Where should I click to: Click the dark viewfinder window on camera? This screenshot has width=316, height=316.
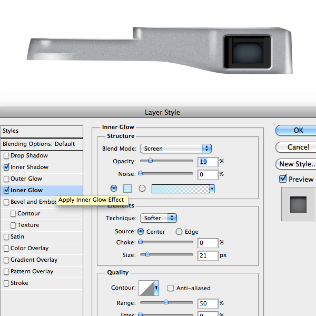(x=248, y=52)
